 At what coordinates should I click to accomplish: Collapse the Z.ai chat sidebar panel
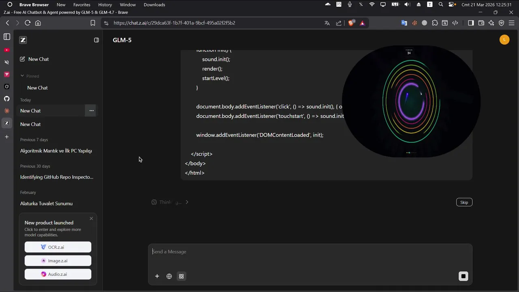(97, 40)
